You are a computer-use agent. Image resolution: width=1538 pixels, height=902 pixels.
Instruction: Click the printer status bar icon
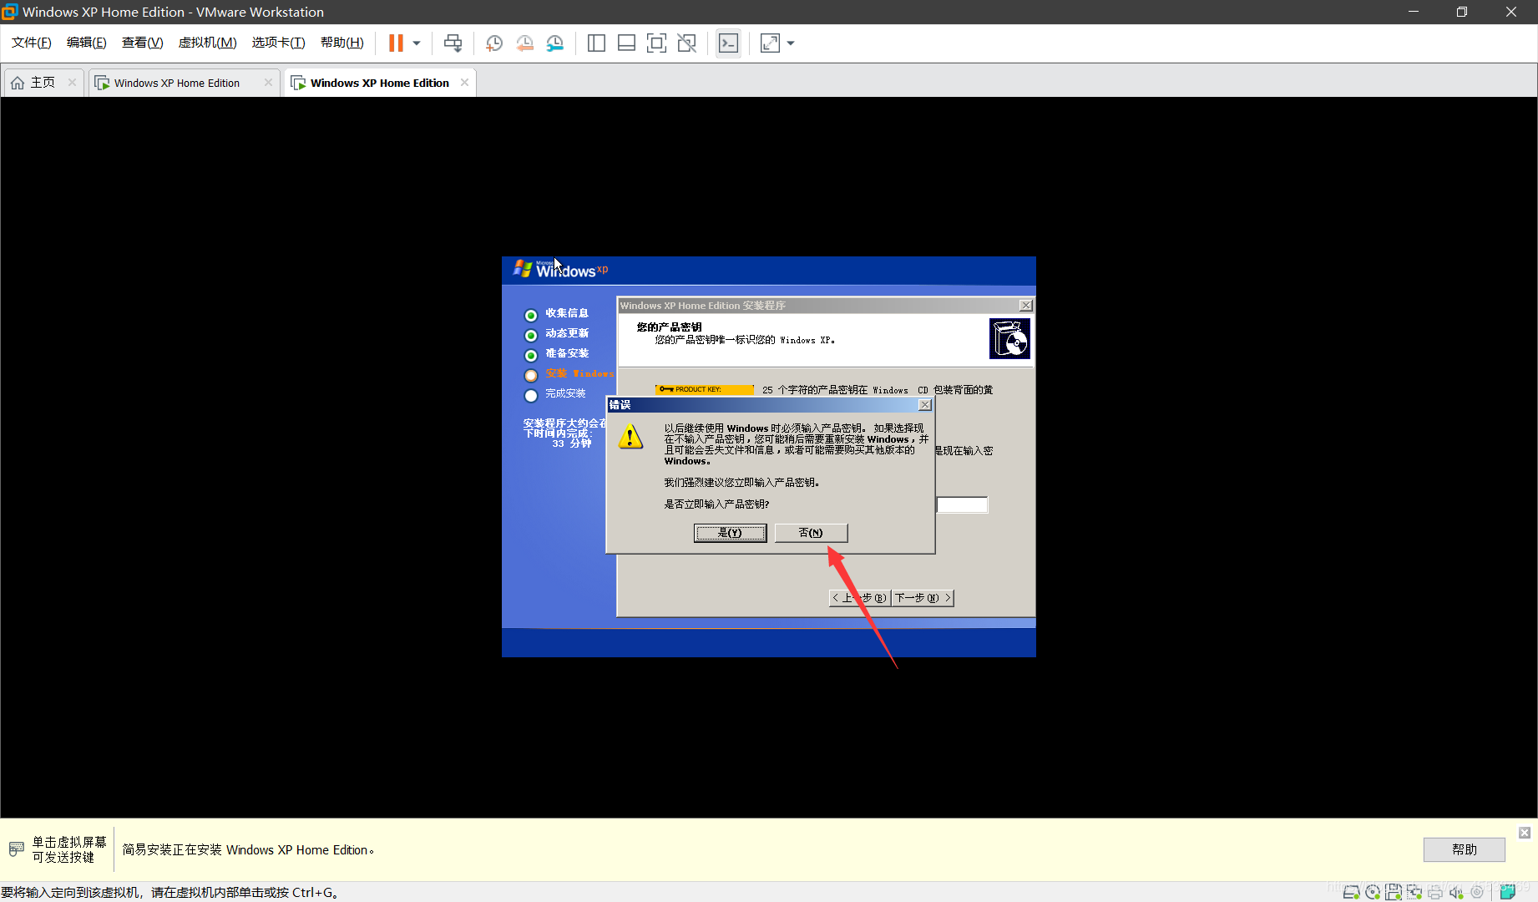[x=1435, y=892]
